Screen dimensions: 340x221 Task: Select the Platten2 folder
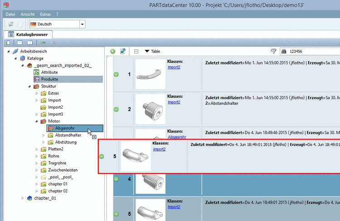(x=56, y=149)
